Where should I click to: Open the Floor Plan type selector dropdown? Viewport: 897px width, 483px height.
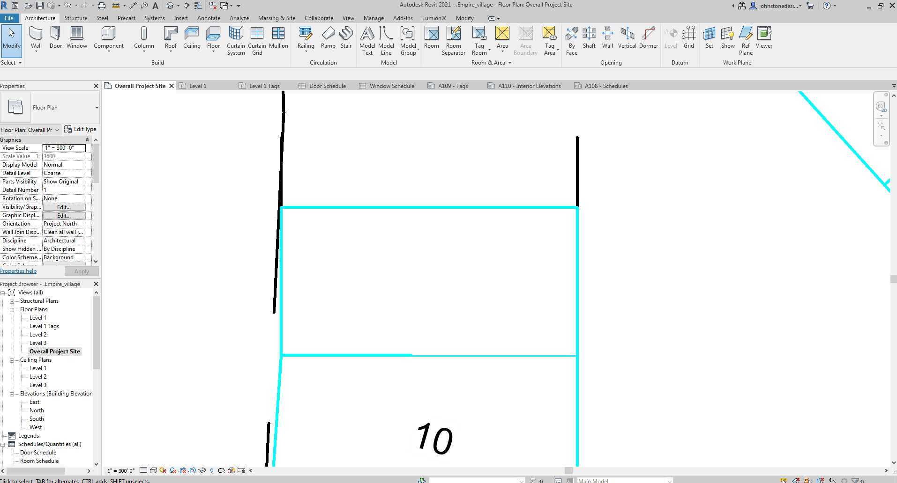97,108
